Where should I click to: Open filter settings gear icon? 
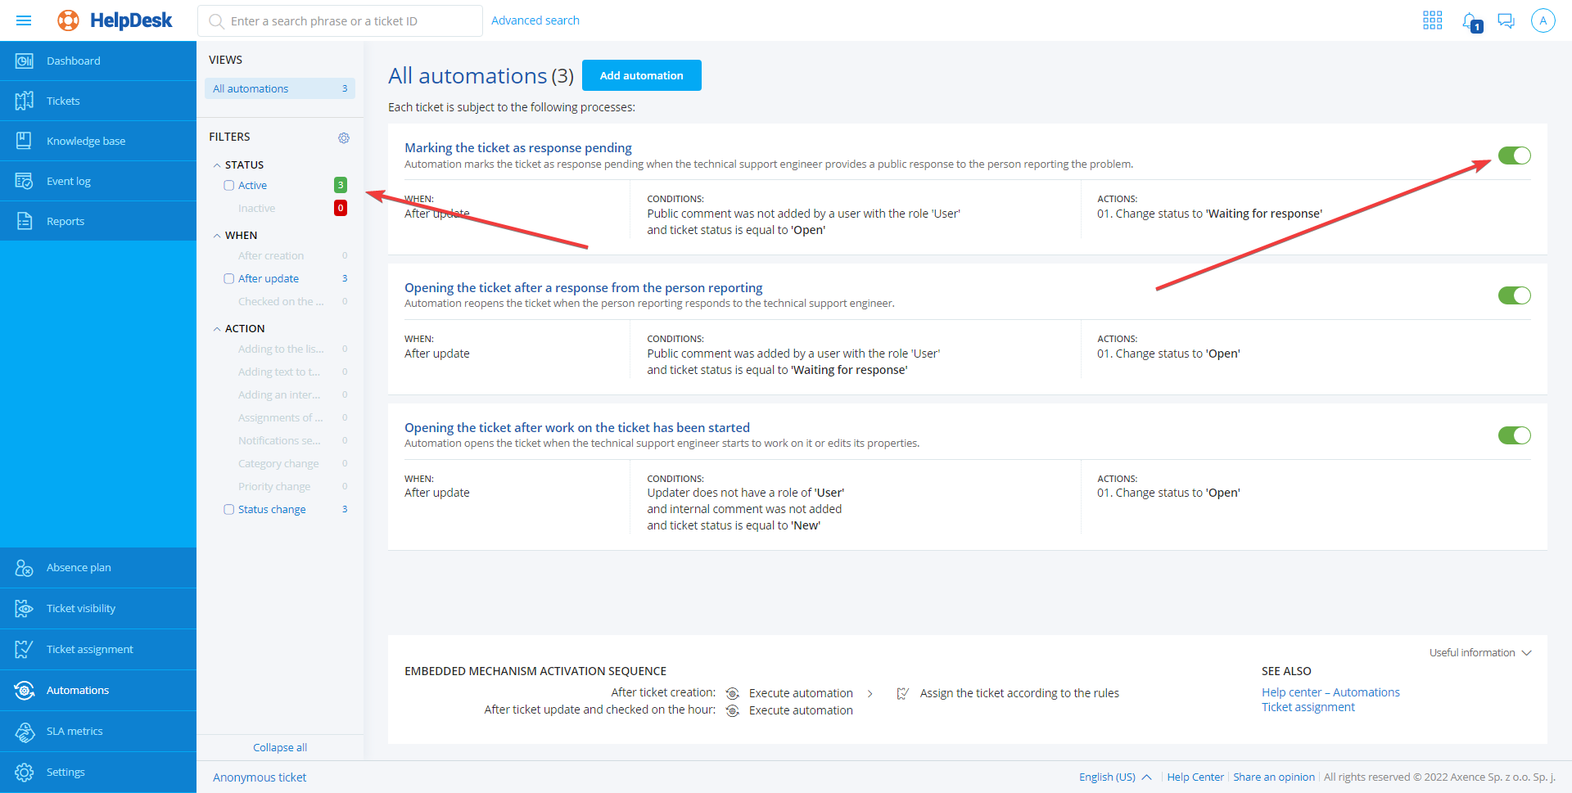coord(344,137)
